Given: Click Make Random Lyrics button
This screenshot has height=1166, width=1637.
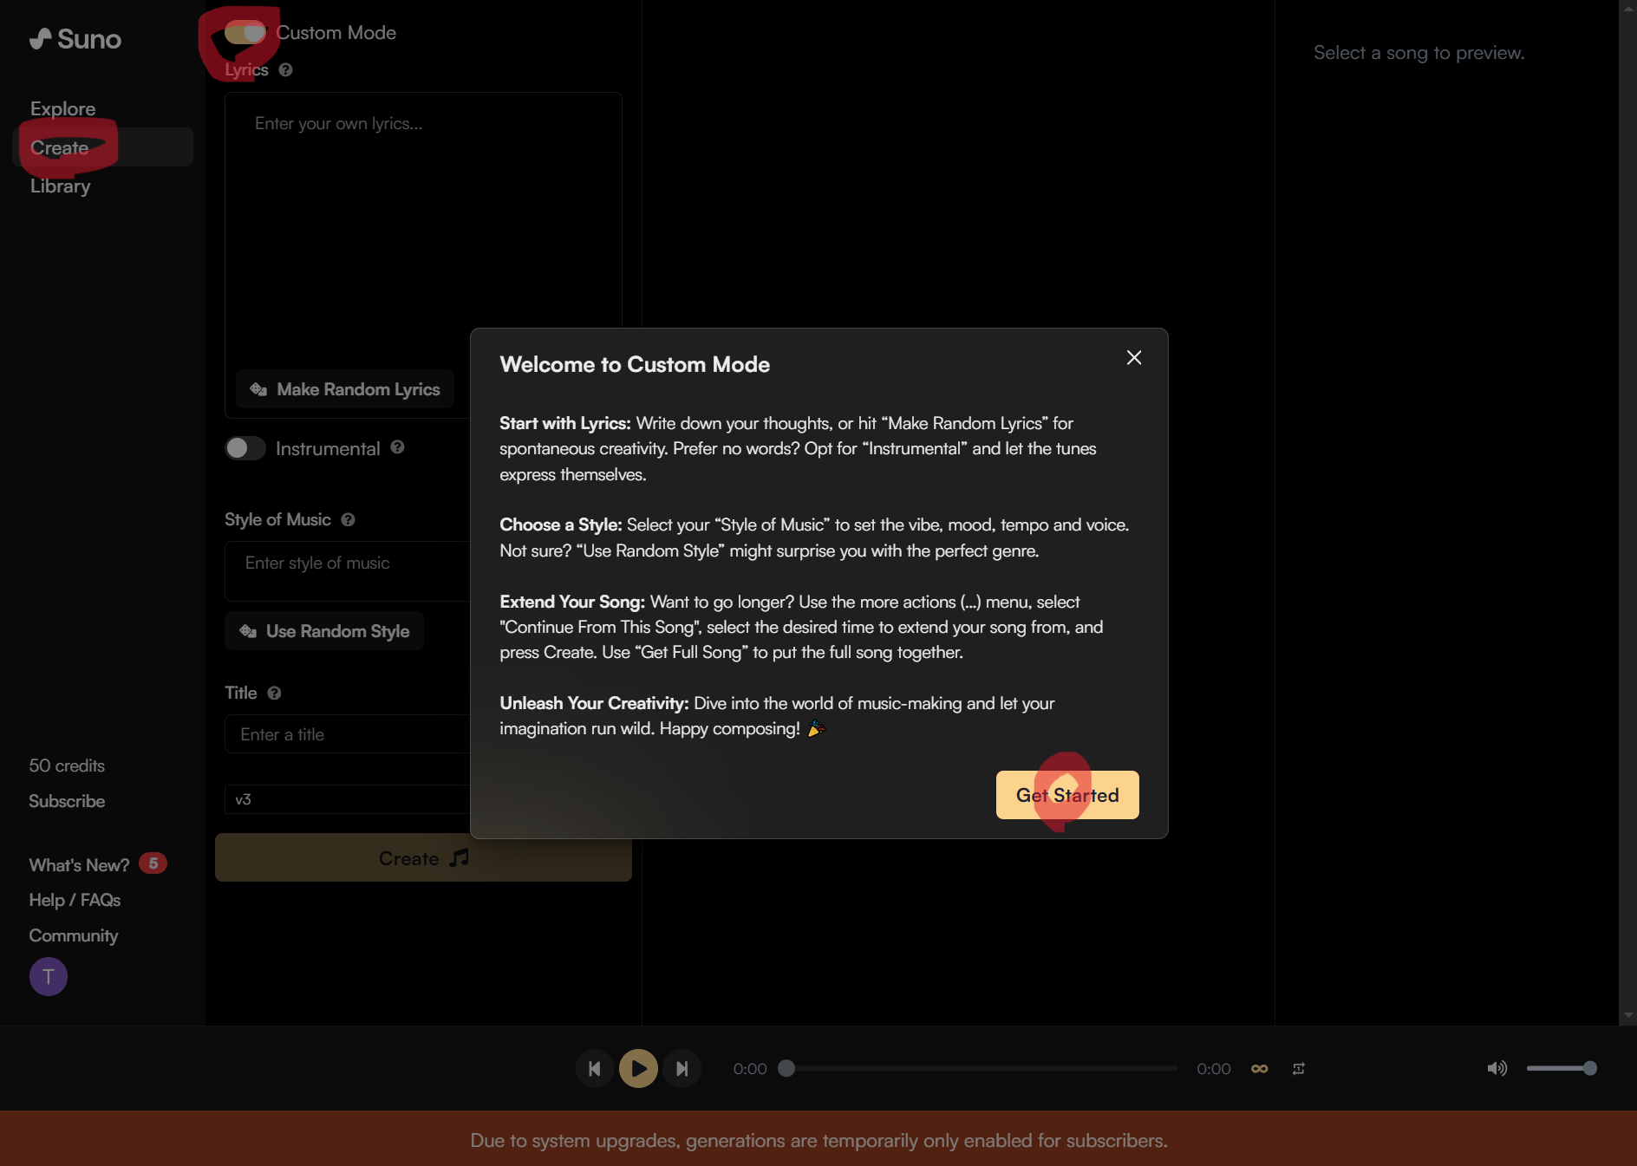Looking at the screenshot, I should click(x=345, y=389).
